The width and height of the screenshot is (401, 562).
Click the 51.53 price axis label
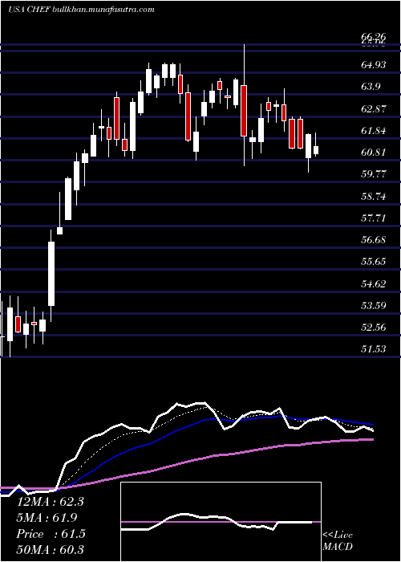(x=374, y=349)
